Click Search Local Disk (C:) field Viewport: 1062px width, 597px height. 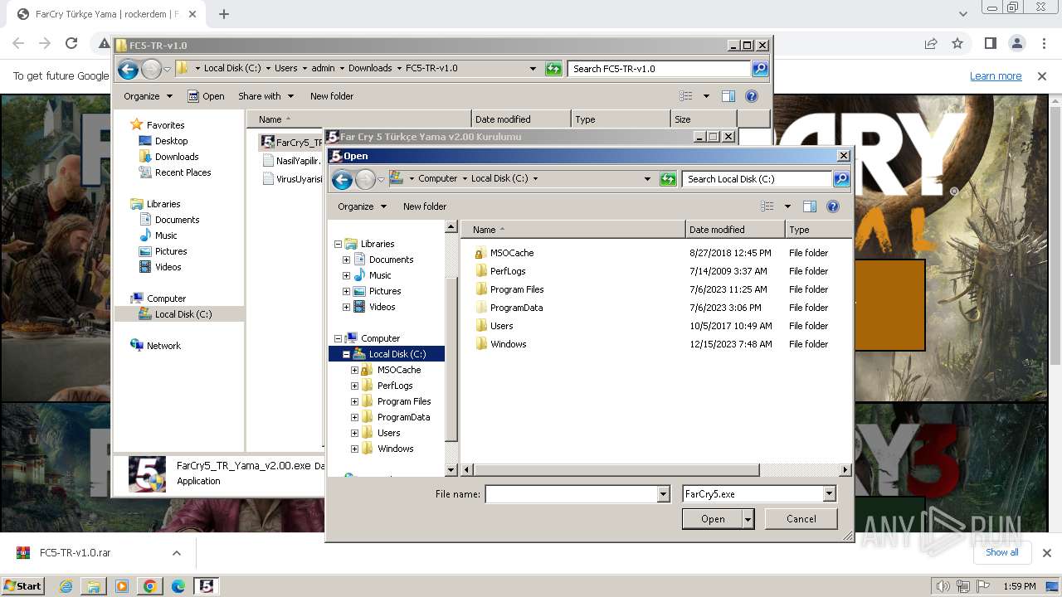[757, 179]
